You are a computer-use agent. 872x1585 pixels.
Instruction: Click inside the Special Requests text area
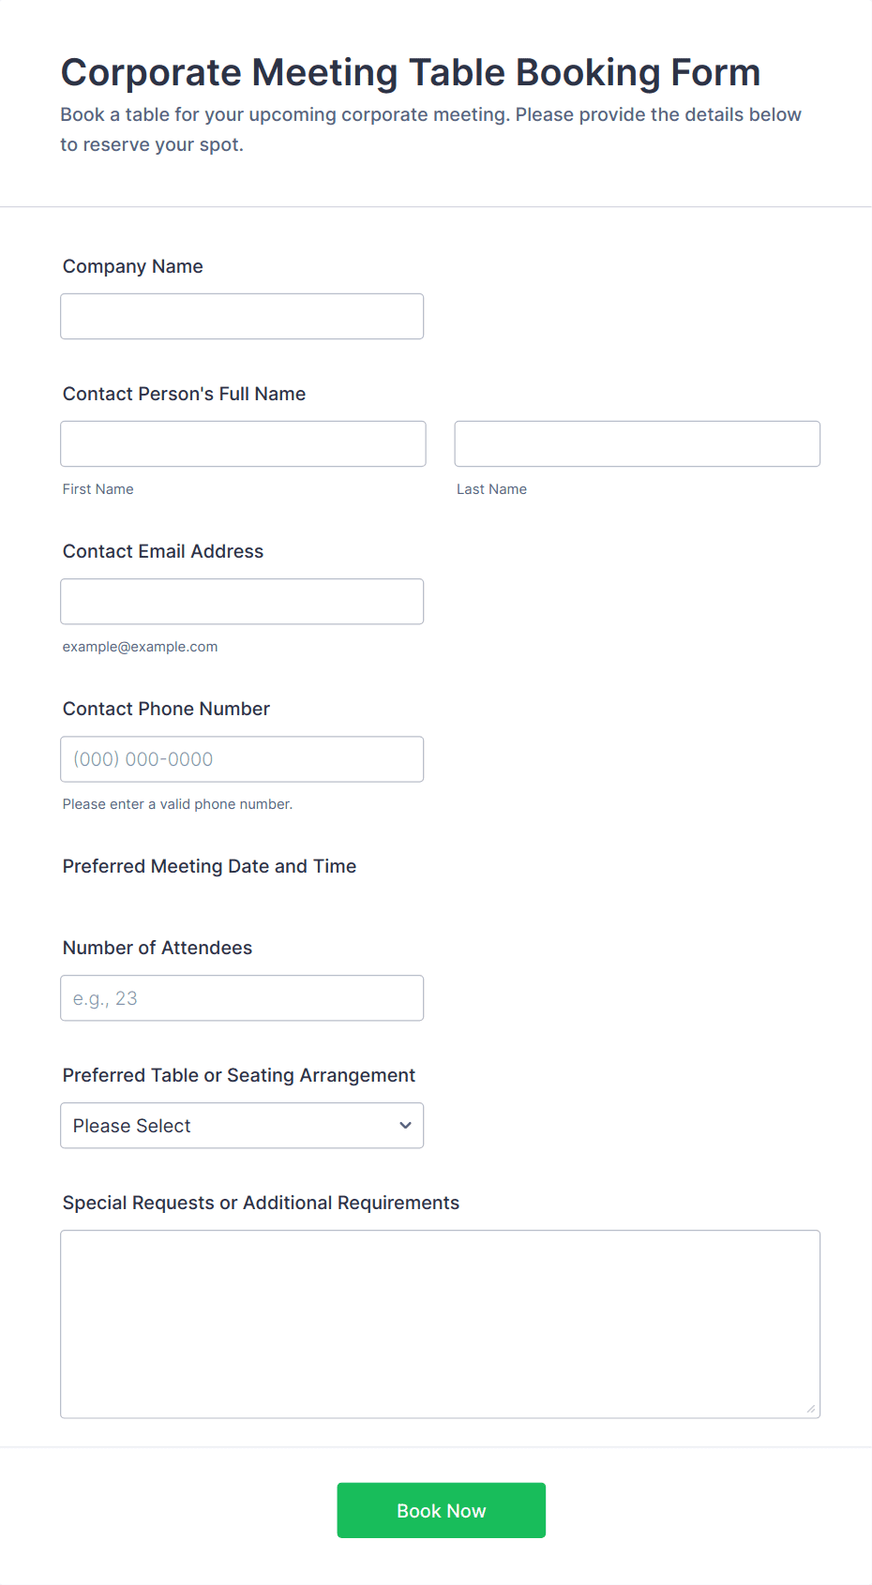coord(440,1323)
